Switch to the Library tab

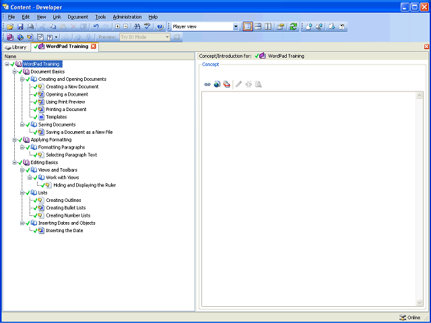point(16,47)
